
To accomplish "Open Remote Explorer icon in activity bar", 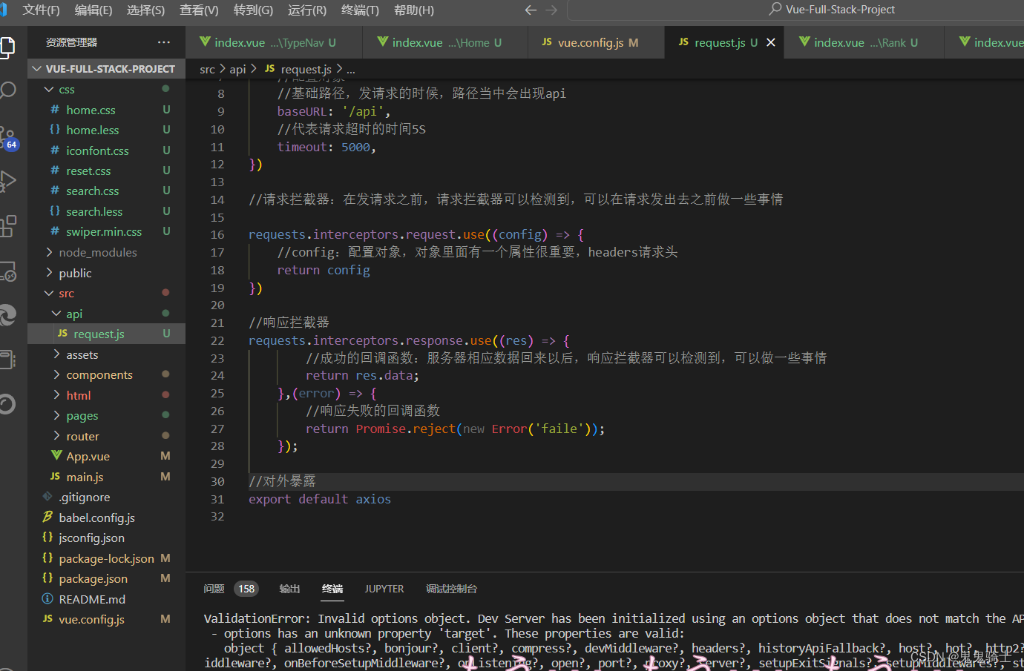I will [x=7, y=271].
